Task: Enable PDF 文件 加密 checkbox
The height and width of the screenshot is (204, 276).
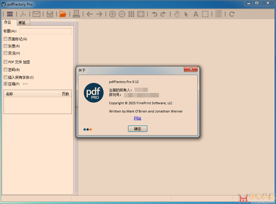Action: pos(5,62)
